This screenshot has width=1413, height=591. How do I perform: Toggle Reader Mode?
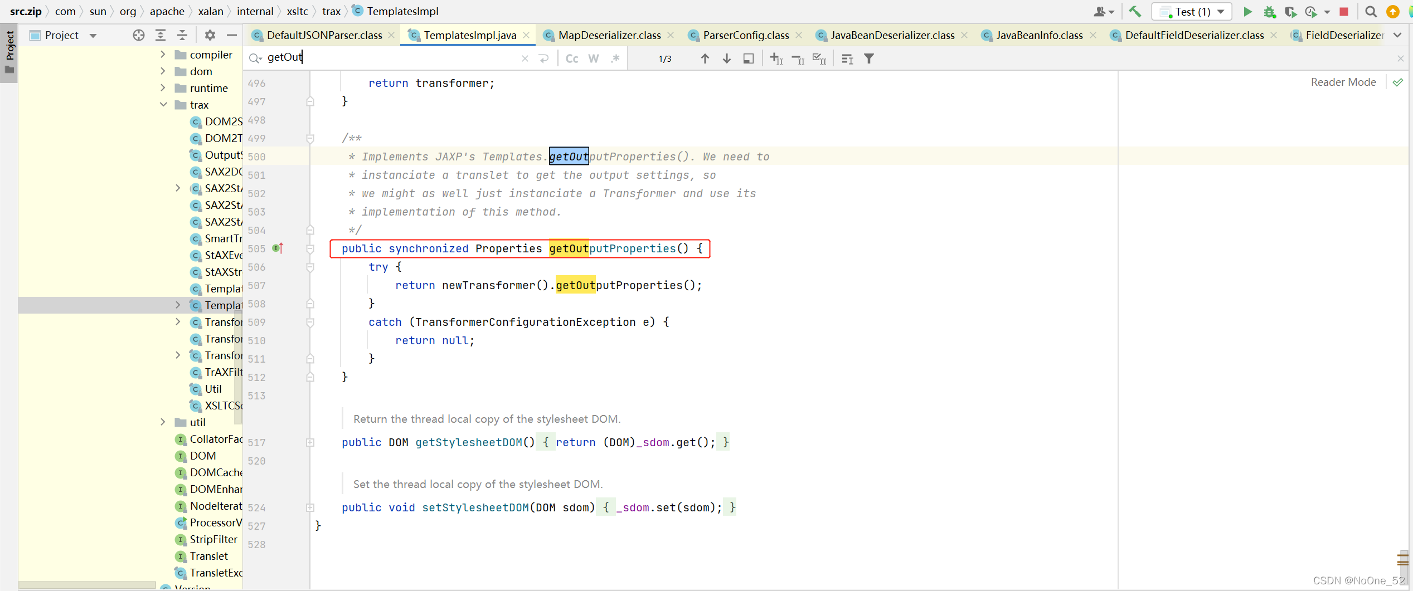(x=1343, y=82)
